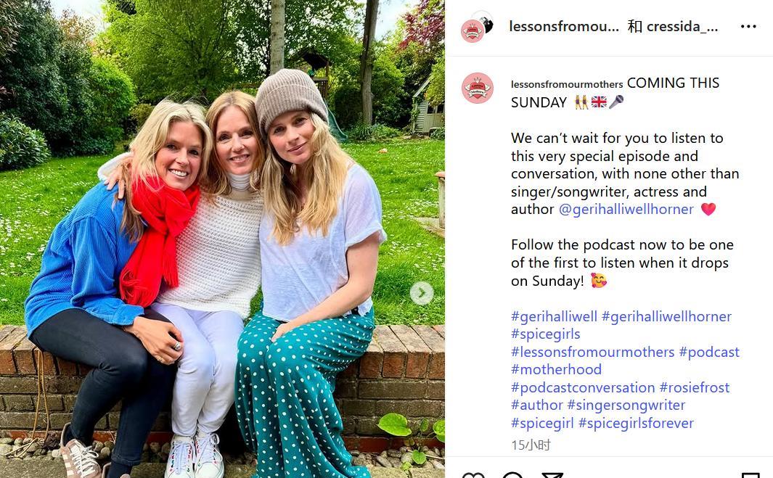Open @gerihalliwellhorner mention link
The width and height of the screenshot is (773, 478).
click(x=626, y=210)
